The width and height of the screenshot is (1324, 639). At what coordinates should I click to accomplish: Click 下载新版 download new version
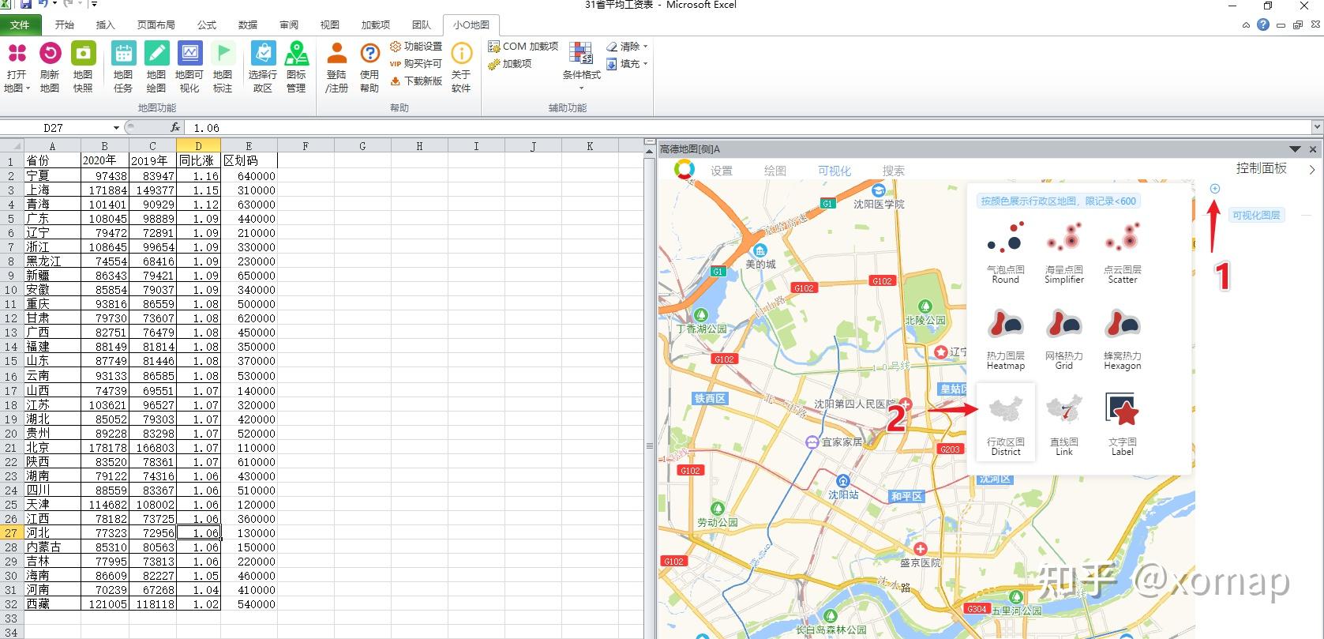coord(416,81)
